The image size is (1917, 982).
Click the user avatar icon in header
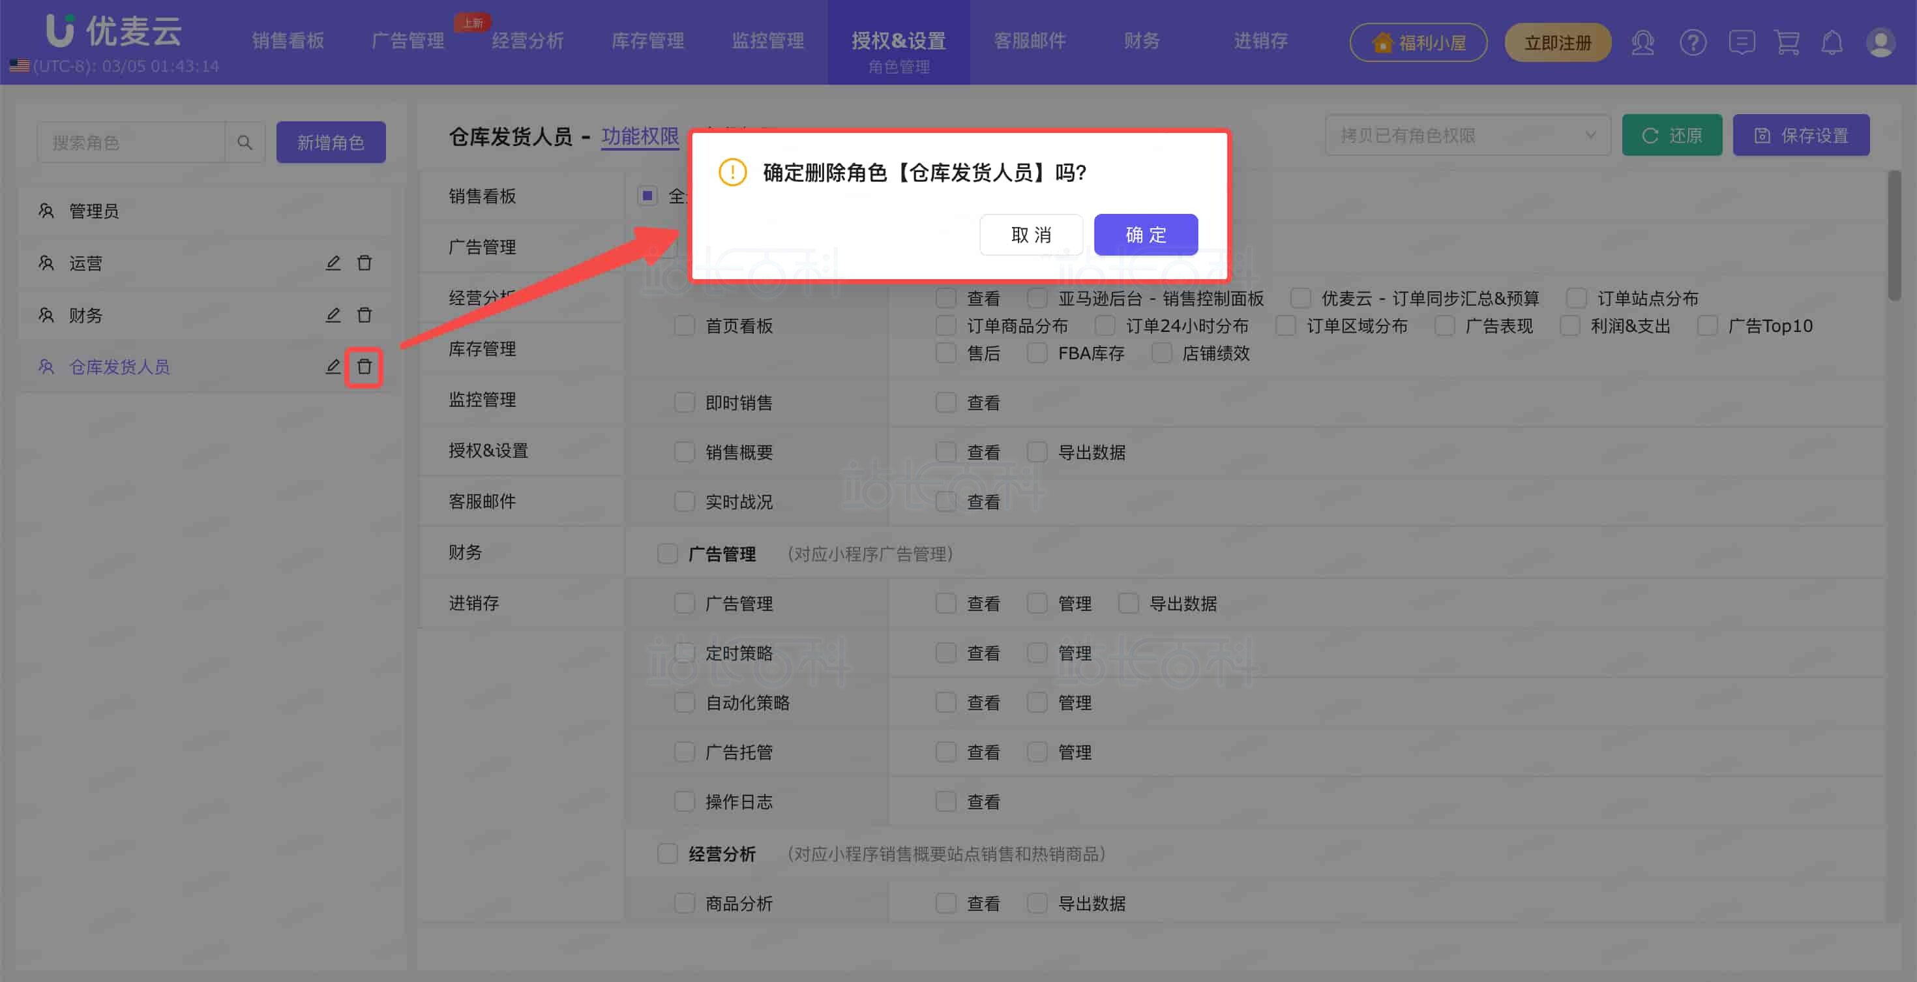[1880, 42]
